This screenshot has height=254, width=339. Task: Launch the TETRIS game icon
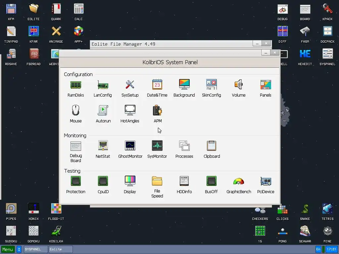tap(327, 209)
